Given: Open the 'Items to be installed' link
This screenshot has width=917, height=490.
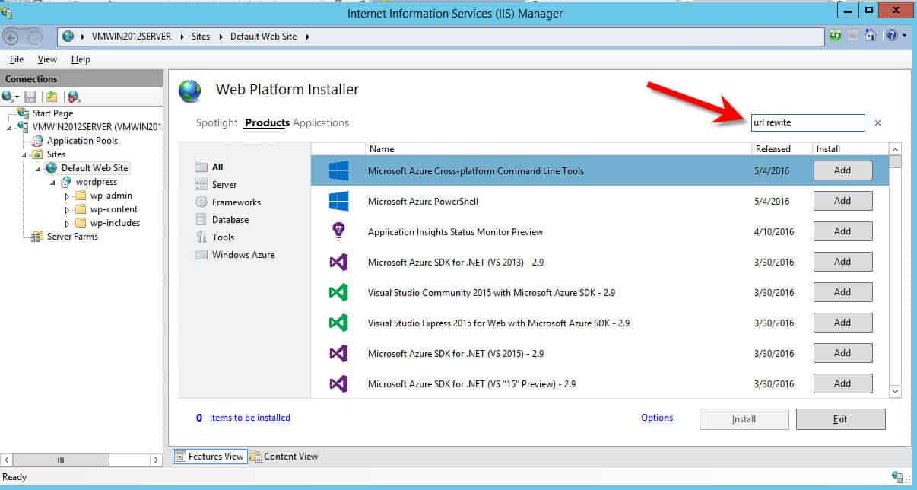Looking at the screenshot, I should (250, 418).
